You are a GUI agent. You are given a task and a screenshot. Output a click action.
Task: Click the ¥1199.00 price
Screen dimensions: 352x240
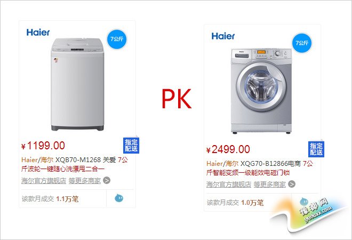(x=43, y=146)
